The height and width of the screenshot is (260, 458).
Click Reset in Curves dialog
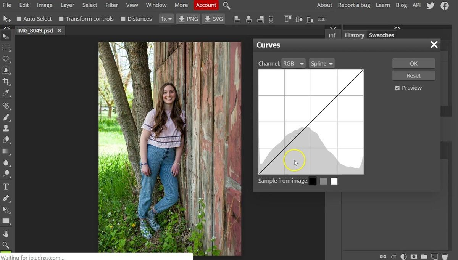pos(414,76)
